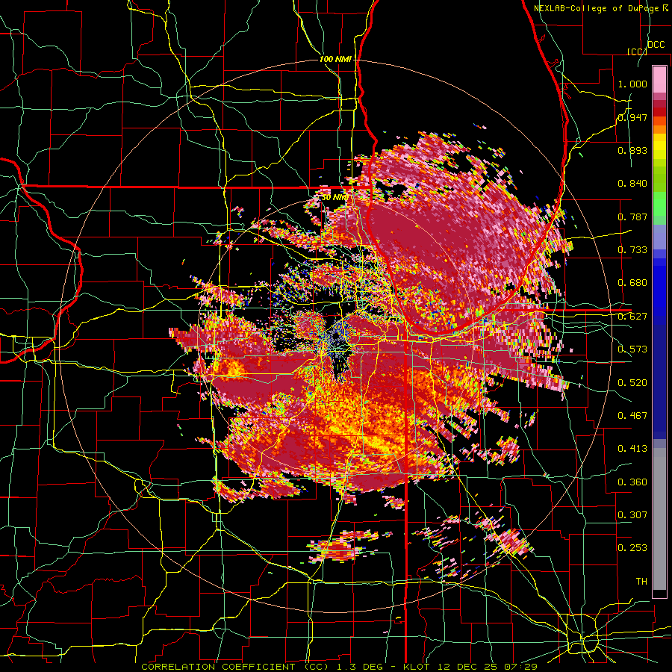Click the 0.893 scale value
This screenshot has height=672, width=672.
(x=632, y=150)
